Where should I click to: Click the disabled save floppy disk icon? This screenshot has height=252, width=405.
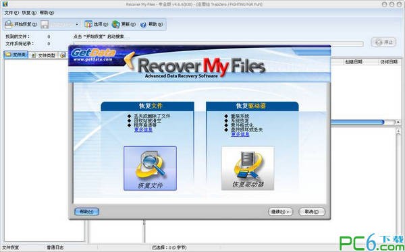click(x=45, y=25)
